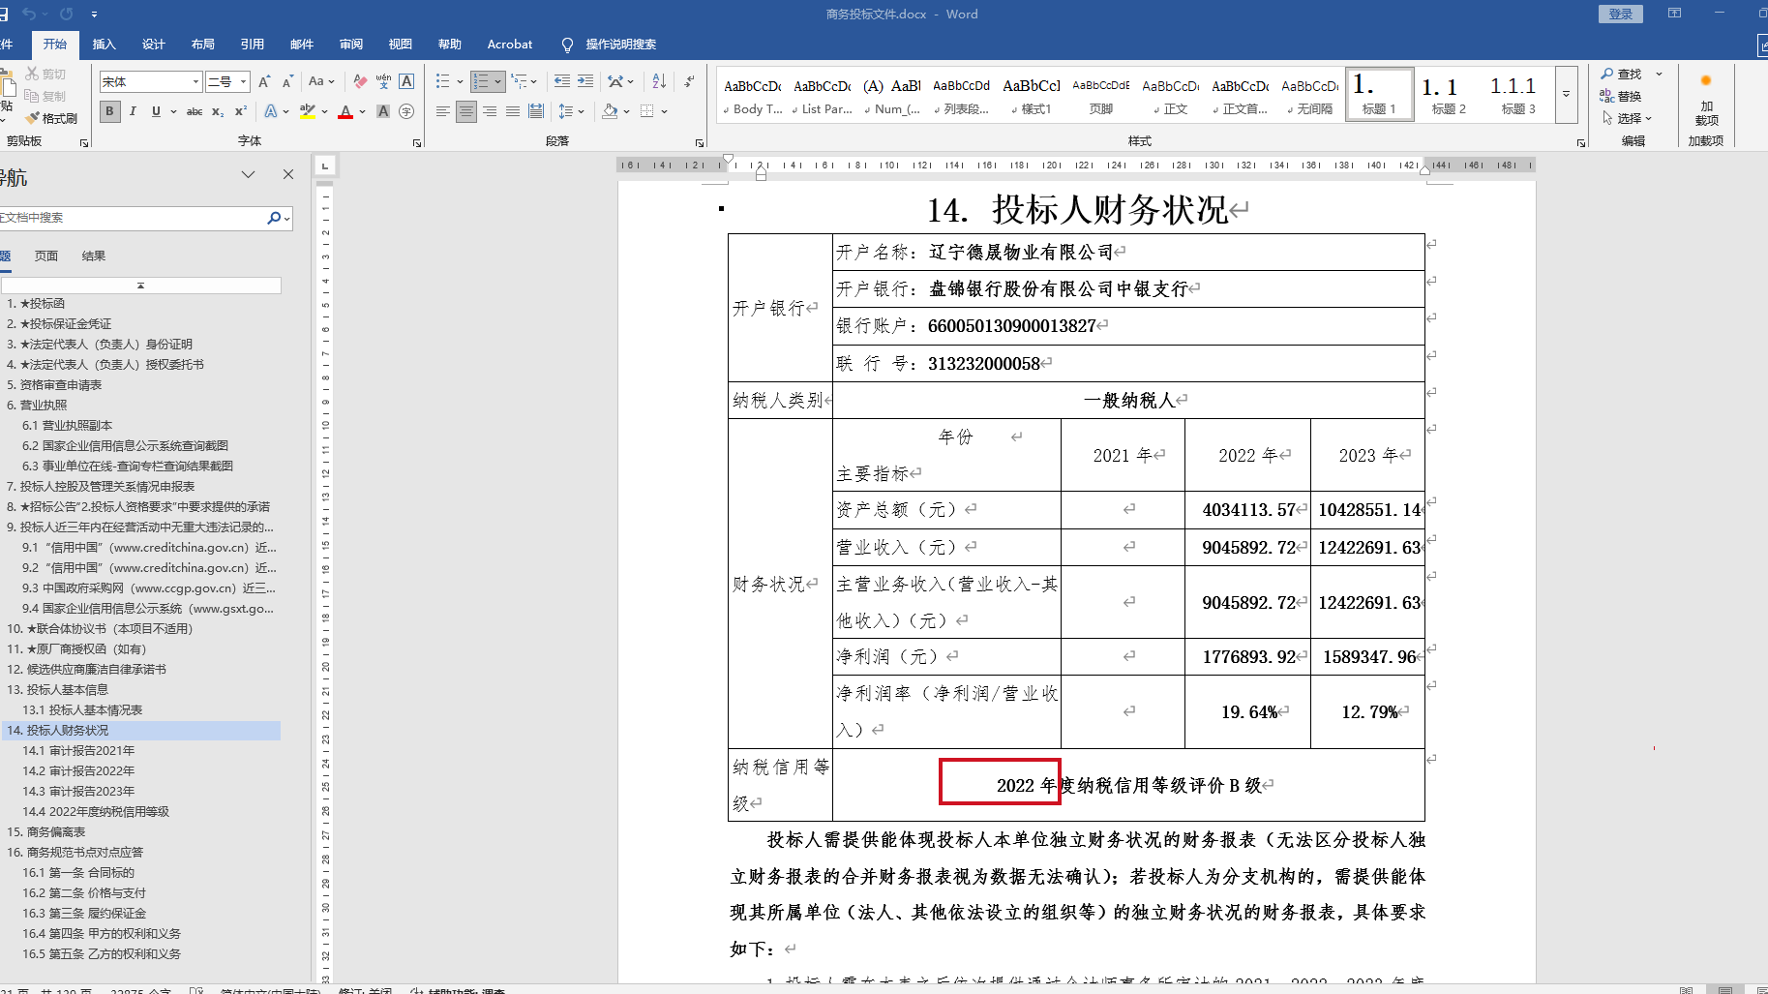
Task: Click the numbered list icon
Action: (x=481, y=81)
